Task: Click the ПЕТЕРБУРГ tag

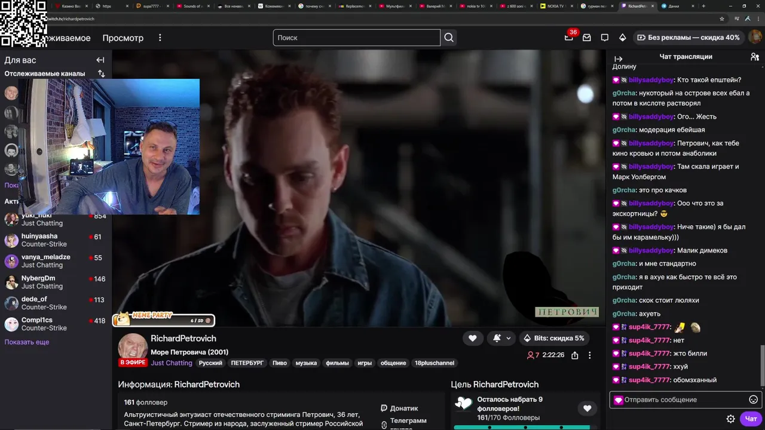Action: pos(247,363)
